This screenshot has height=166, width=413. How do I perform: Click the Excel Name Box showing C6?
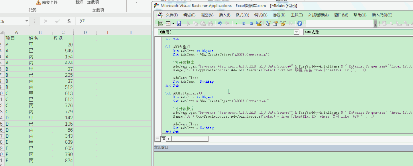click(12, 21)
